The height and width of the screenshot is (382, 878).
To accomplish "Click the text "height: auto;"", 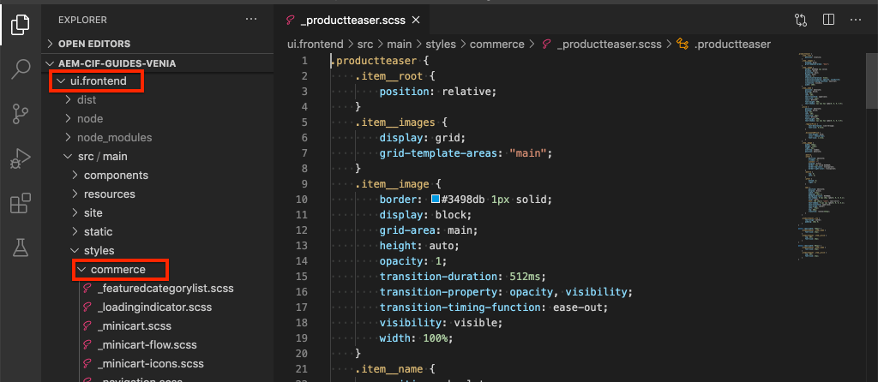I will click(419, 246).
